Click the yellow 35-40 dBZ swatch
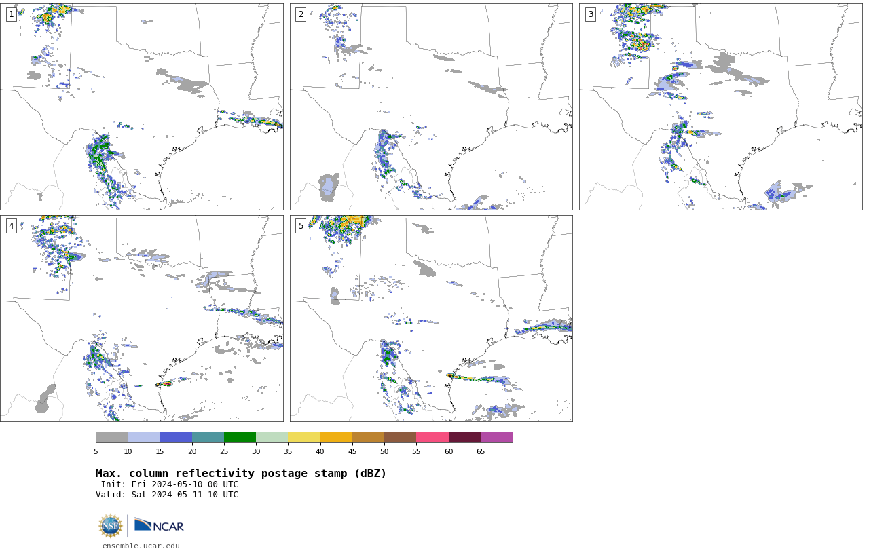Image resolution: width=869 pixels, height=553 pixels. click(304, 437)
